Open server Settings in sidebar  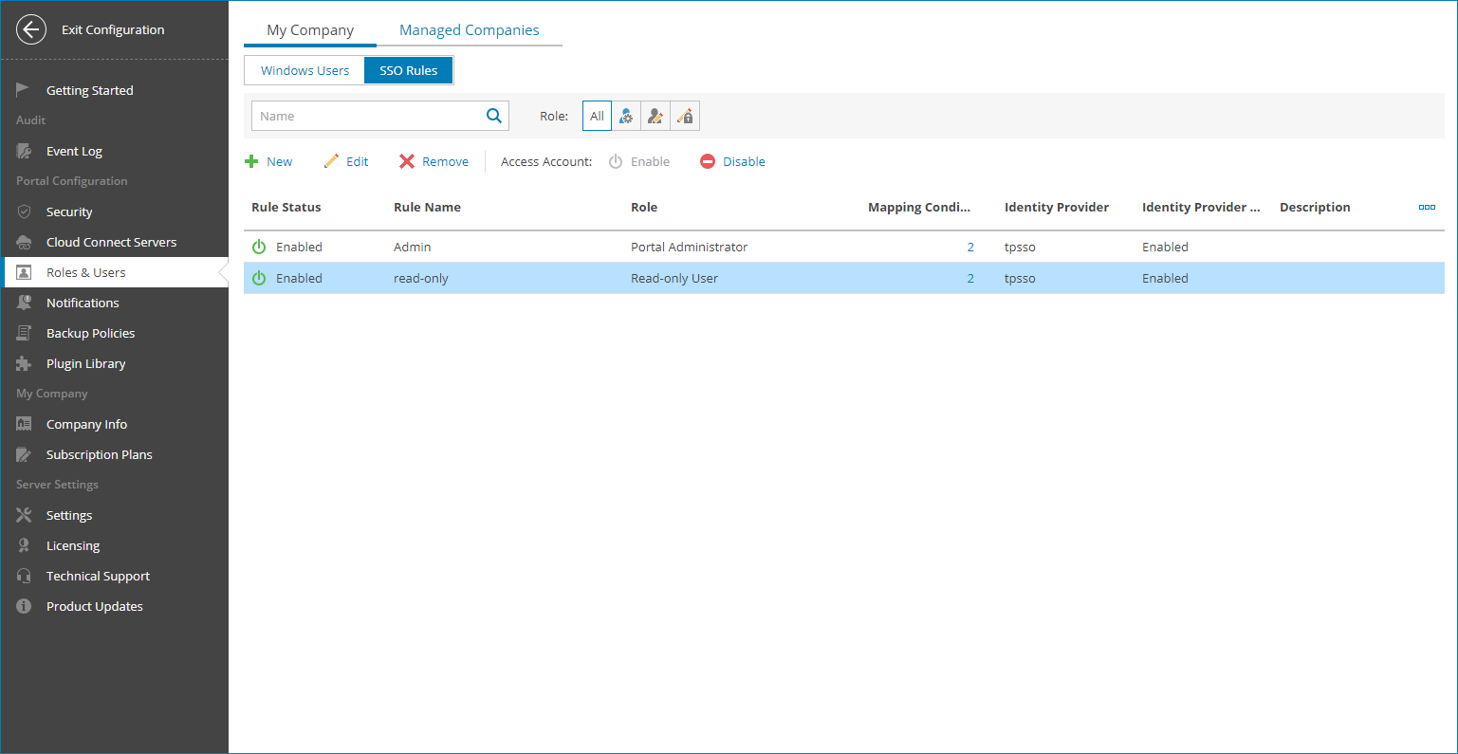point(69,515)
